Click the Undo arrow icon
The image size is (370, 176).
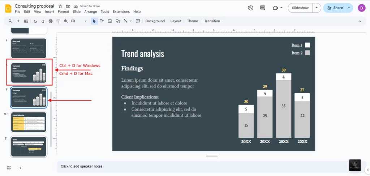tap(35, 21)
